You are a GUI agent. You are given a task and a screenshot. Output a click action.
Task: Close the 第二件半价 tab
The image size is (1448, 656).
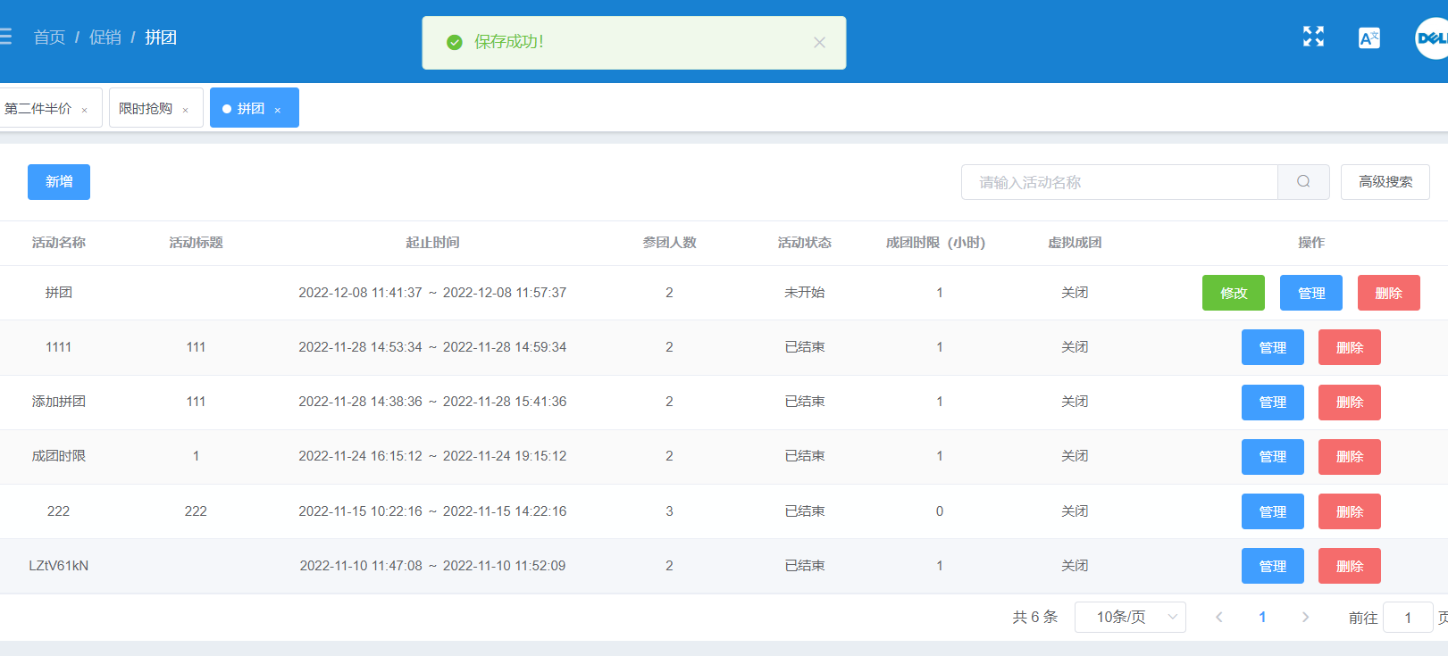(85, 110)
